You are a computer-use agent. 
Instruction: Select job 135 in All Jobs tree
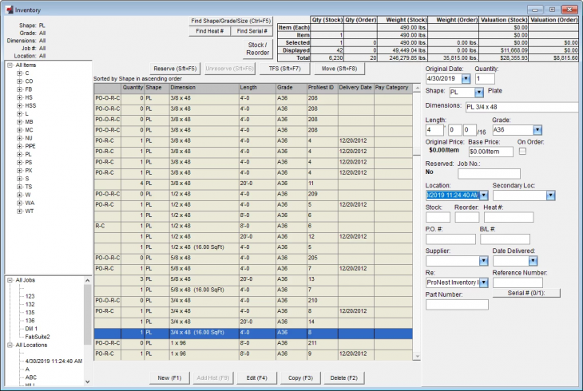pos(30,313)
